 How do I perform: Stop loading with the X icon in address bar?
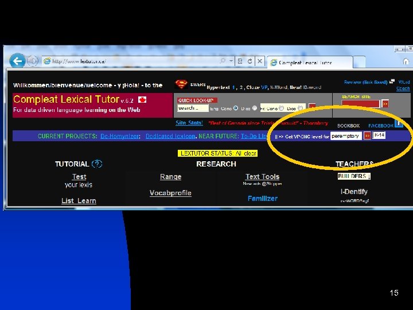click(260, 61)
